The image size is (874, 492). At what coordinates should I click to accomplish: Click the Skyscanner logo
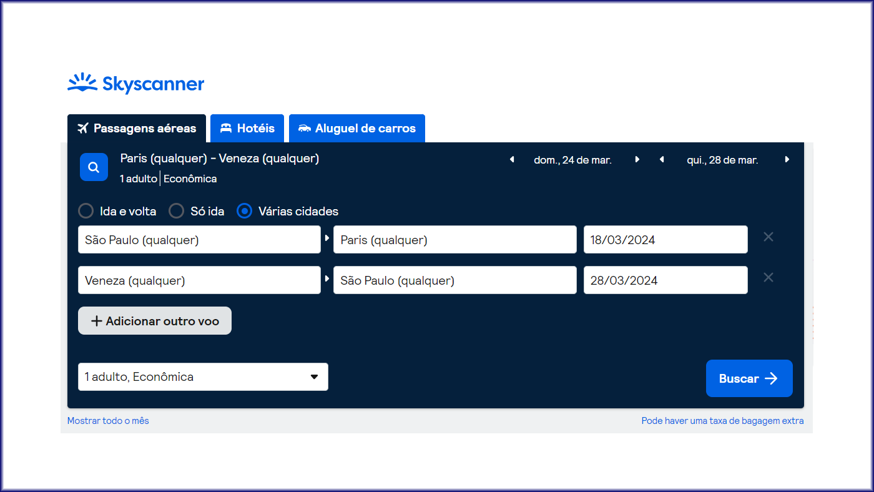[x=136, y=84]
